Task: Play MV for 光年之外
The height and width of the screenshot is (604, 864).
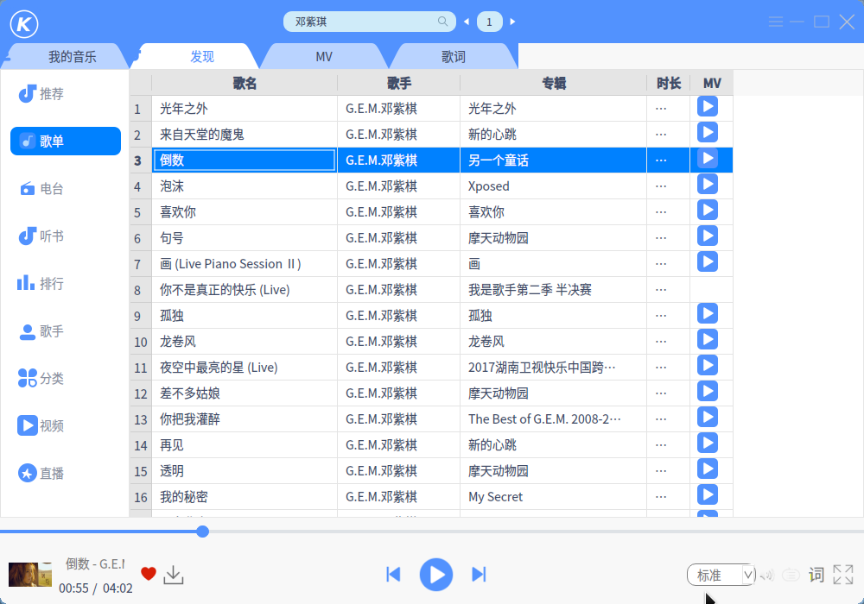Action: tap(708, 106)
